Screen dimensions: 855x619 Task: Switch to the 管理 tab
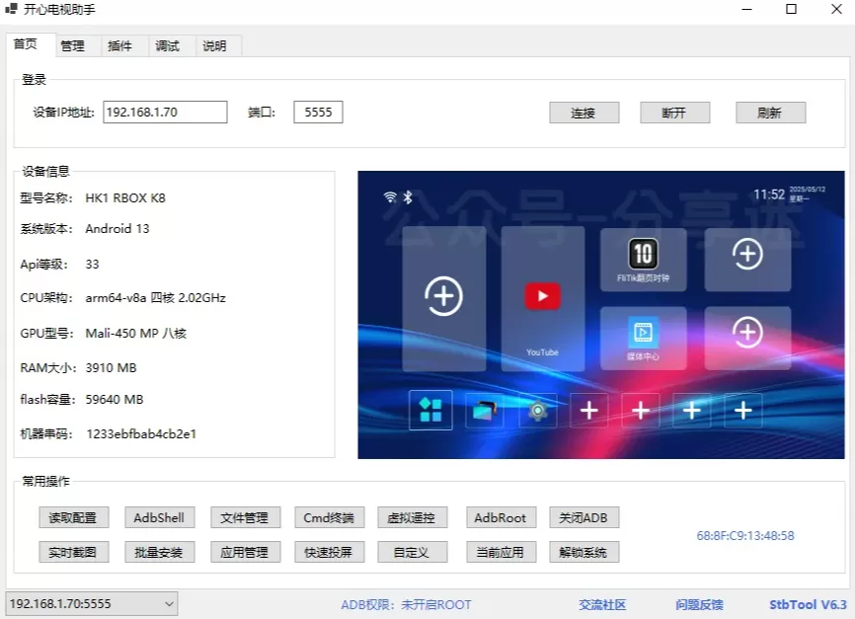tap(72, 46)
